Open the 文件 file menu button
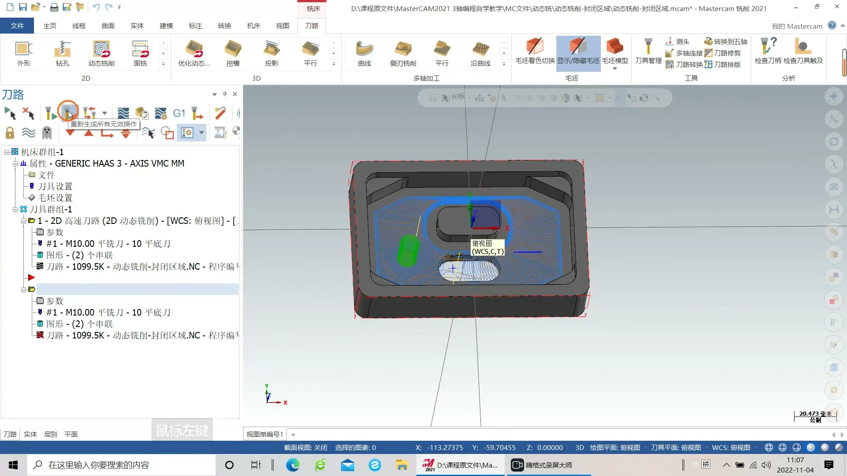 (17, 26)
